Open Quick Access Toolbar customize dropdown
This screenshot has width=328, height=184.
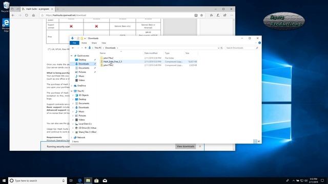point(85,38)
